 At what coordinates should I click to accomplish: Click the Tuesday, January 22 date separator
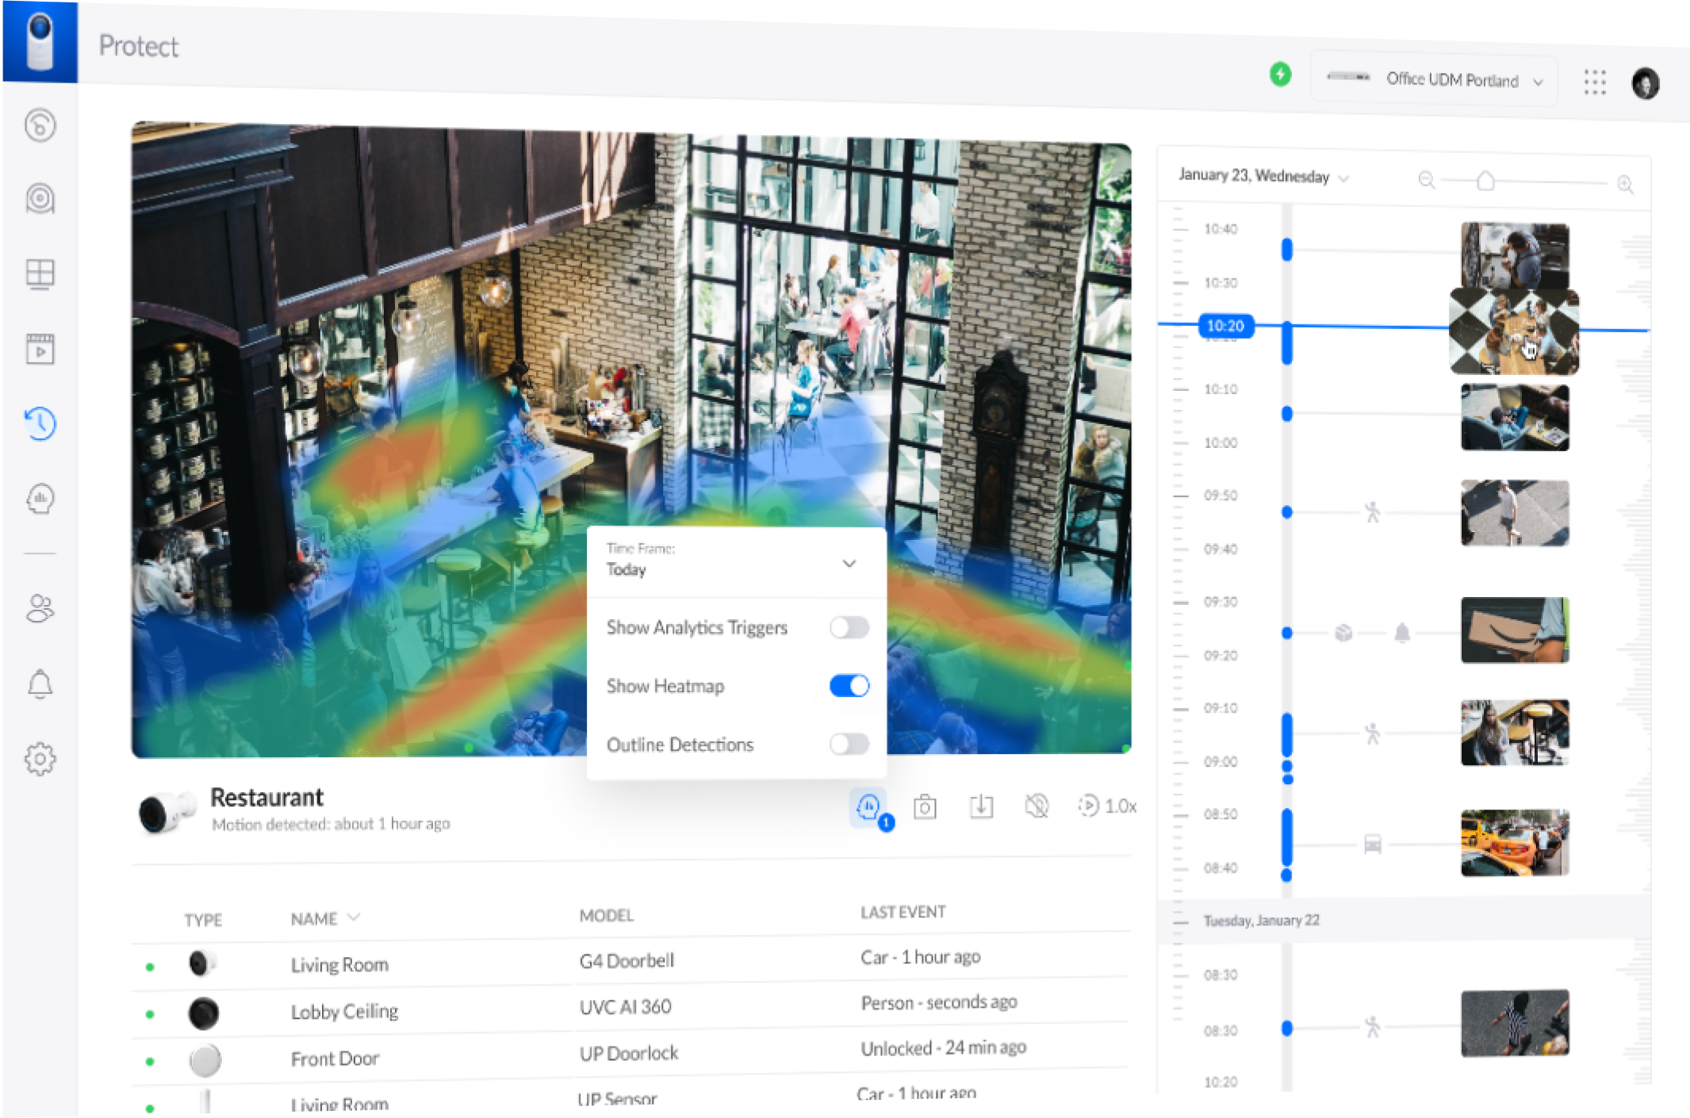(1261, 921)
